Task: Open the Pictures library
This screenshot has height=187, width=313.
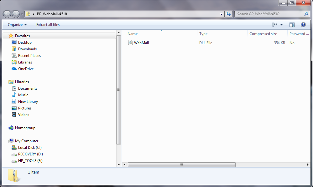Action: pos(24,108)
